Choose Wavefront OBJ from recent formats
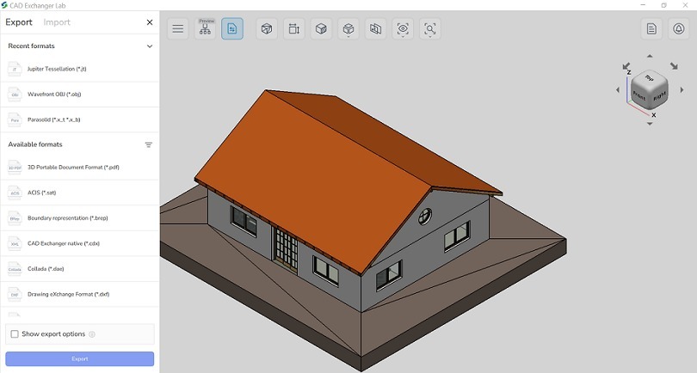This screenshot has width=697, height=373. click(x=54, y=95)
